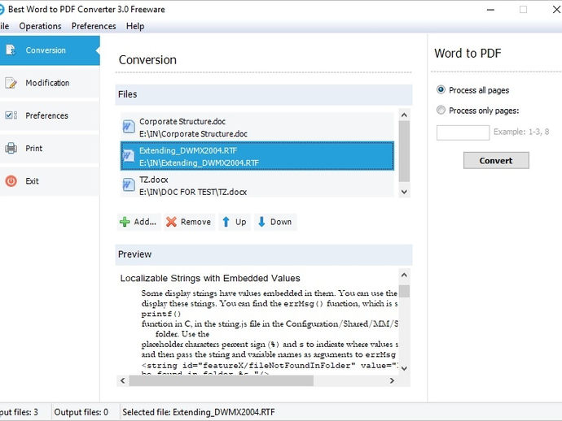The height and width of the screenshot is (421, 562).
Task: Click file list scroll up arrow
Action: point(404,115)
